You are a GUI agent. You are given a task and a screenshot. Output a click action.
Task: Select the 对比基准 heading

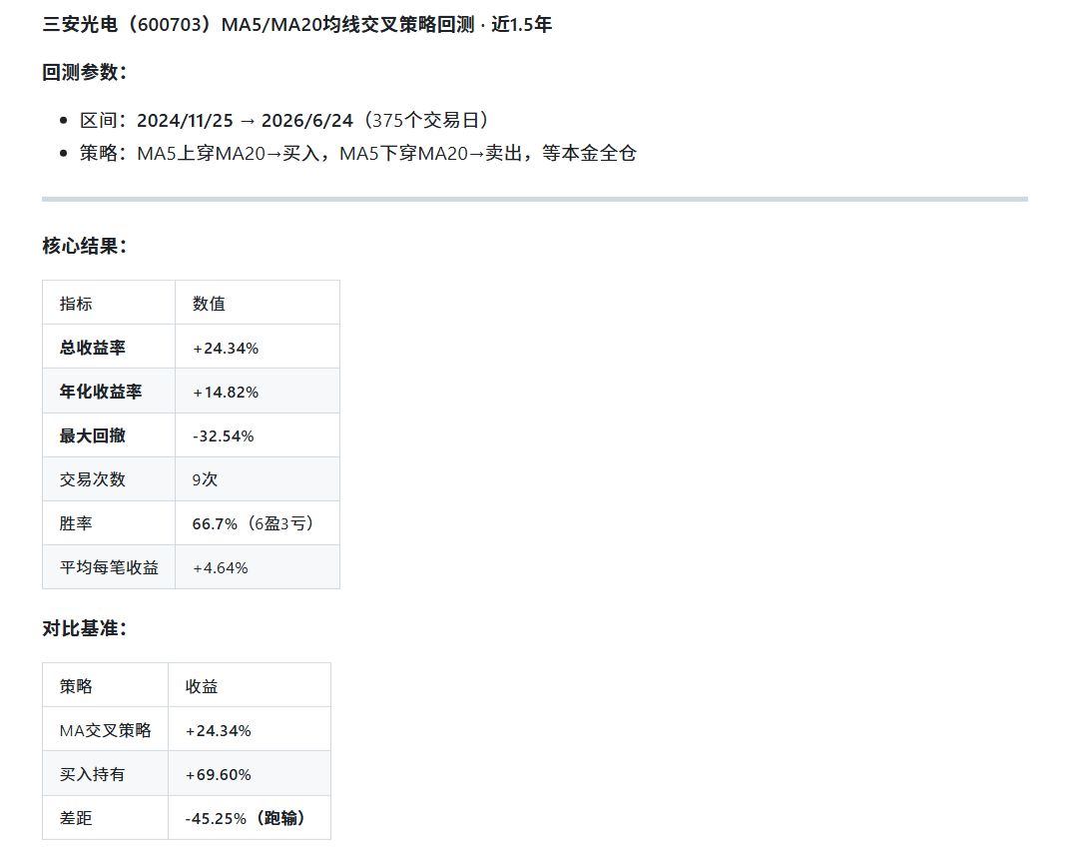pyautogui.click(x=84, y=628)
